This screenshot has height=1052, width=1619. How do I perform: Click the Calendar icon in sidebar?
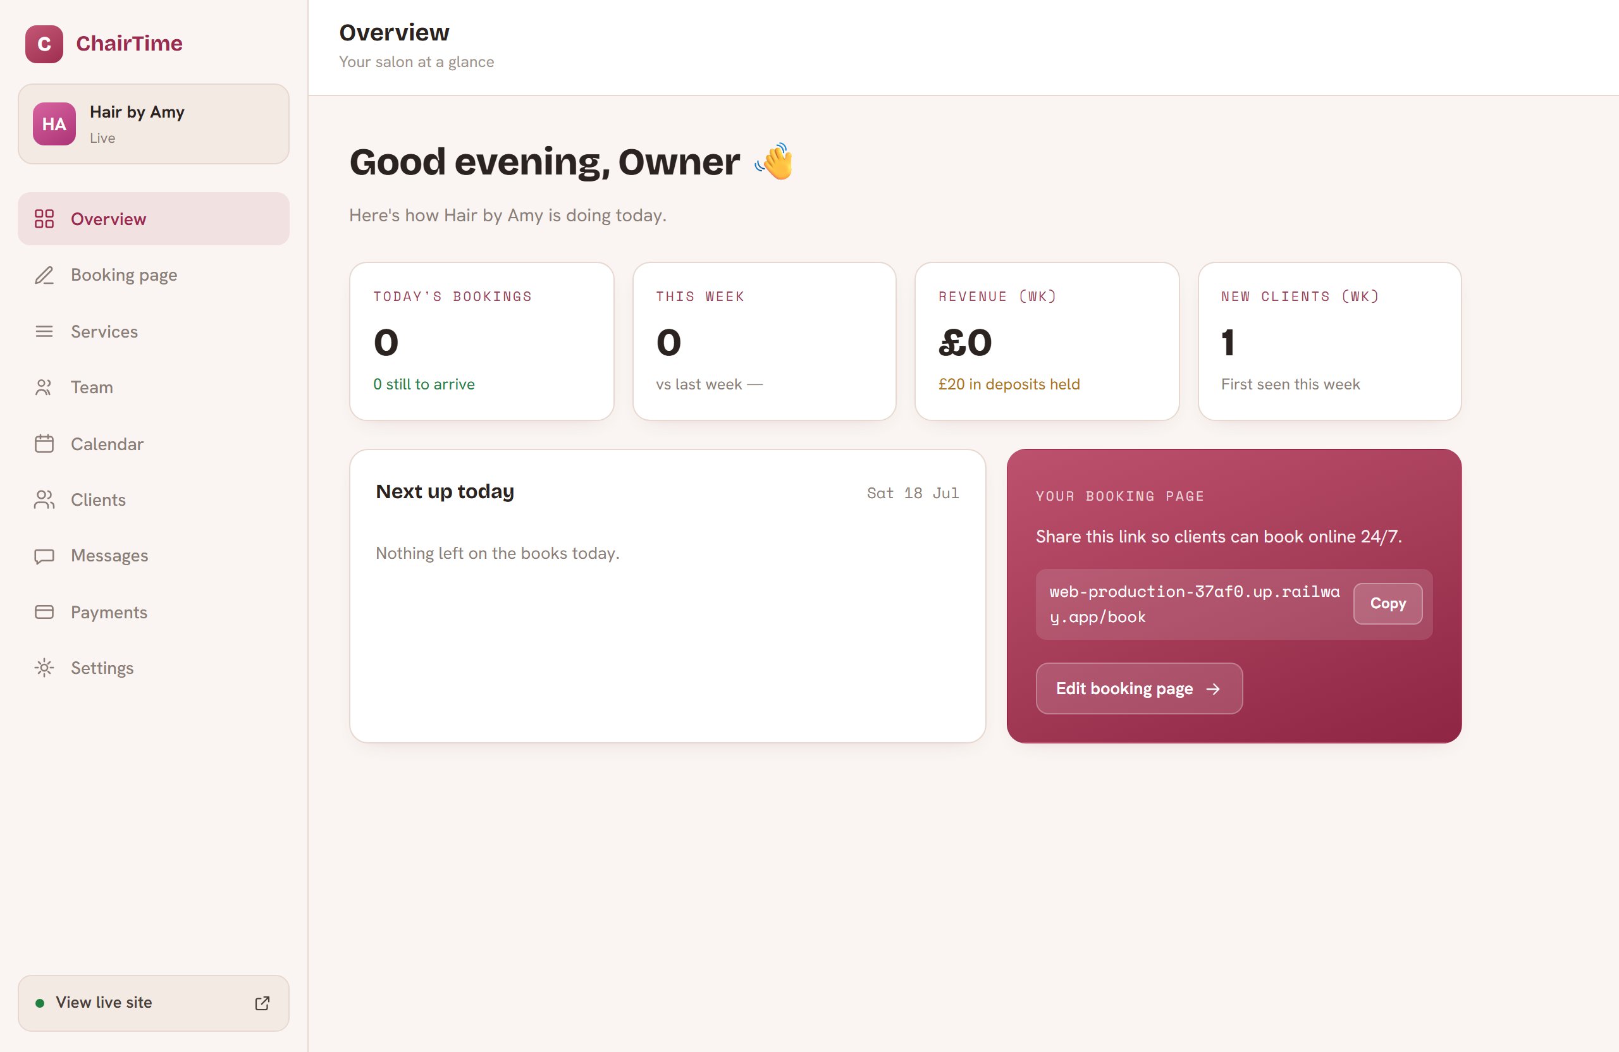coord(44,444)
